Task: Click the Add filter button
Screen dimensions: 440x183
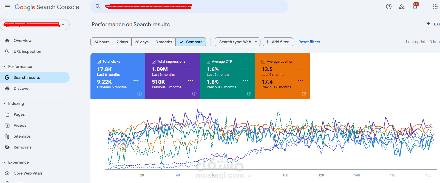Action: tap(278, 42)
